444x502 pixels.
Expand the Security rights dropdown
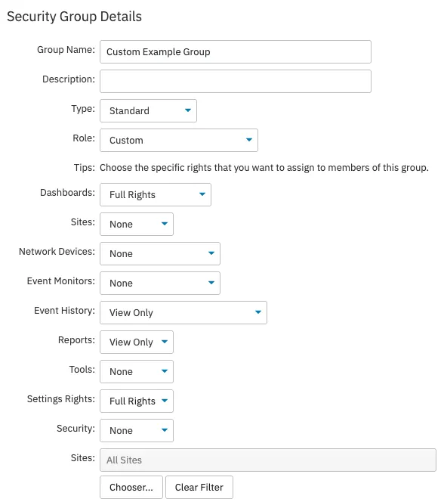point(137,430)
